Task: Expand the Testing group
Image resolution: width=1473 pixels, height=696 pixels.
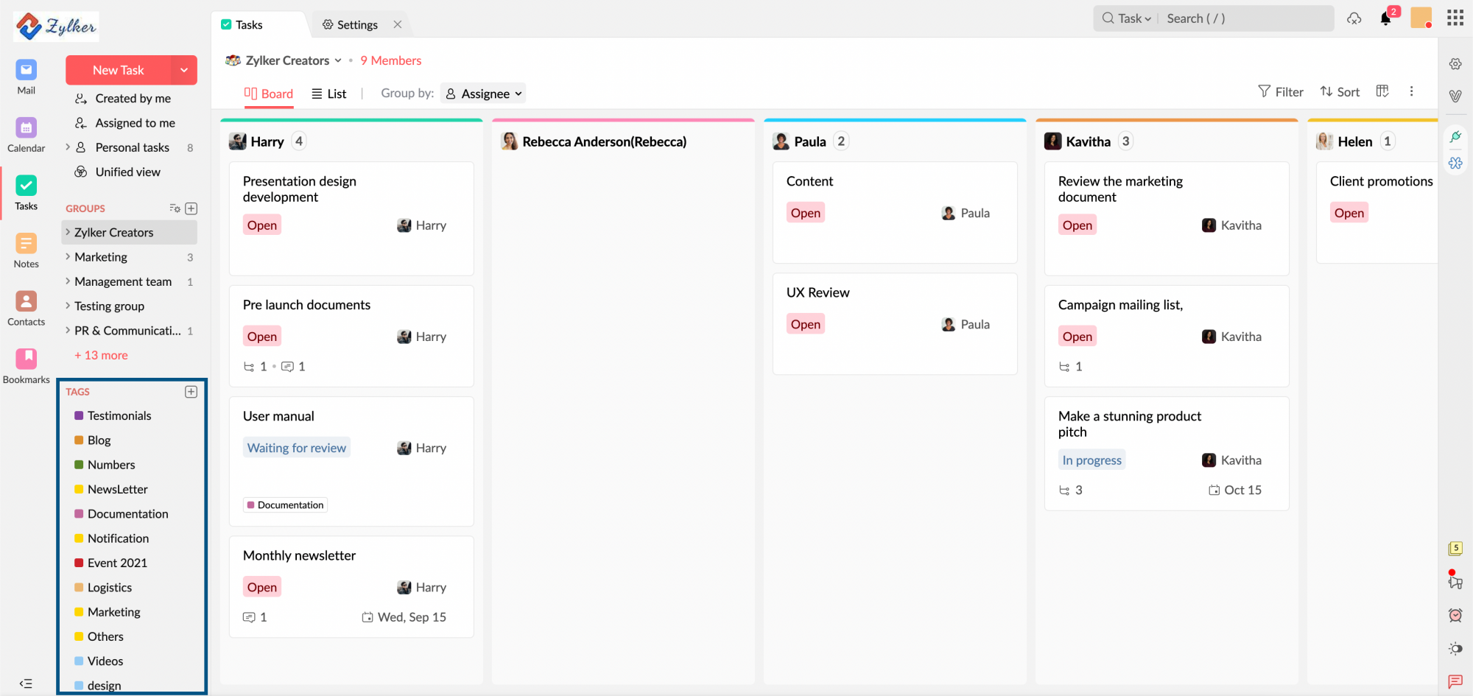Action: (x=68, y=306)
